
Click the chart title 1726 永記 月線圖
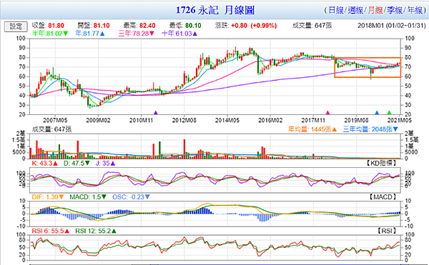(215, 11)
